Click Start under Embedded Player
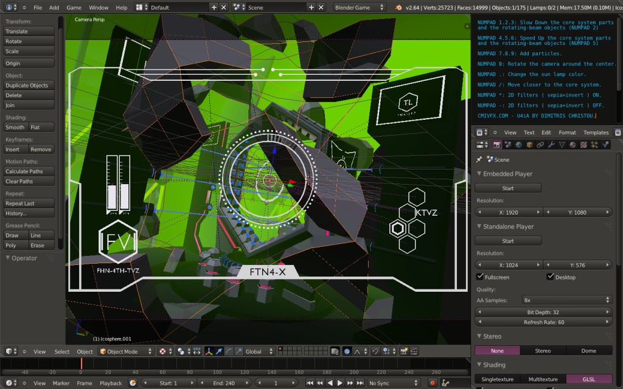 coord(508,187)
